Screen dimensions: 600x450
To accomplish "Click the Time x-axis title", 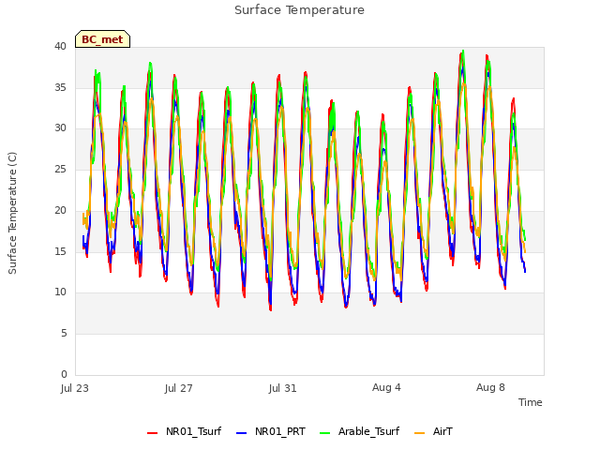I will [x=530, y=402].
